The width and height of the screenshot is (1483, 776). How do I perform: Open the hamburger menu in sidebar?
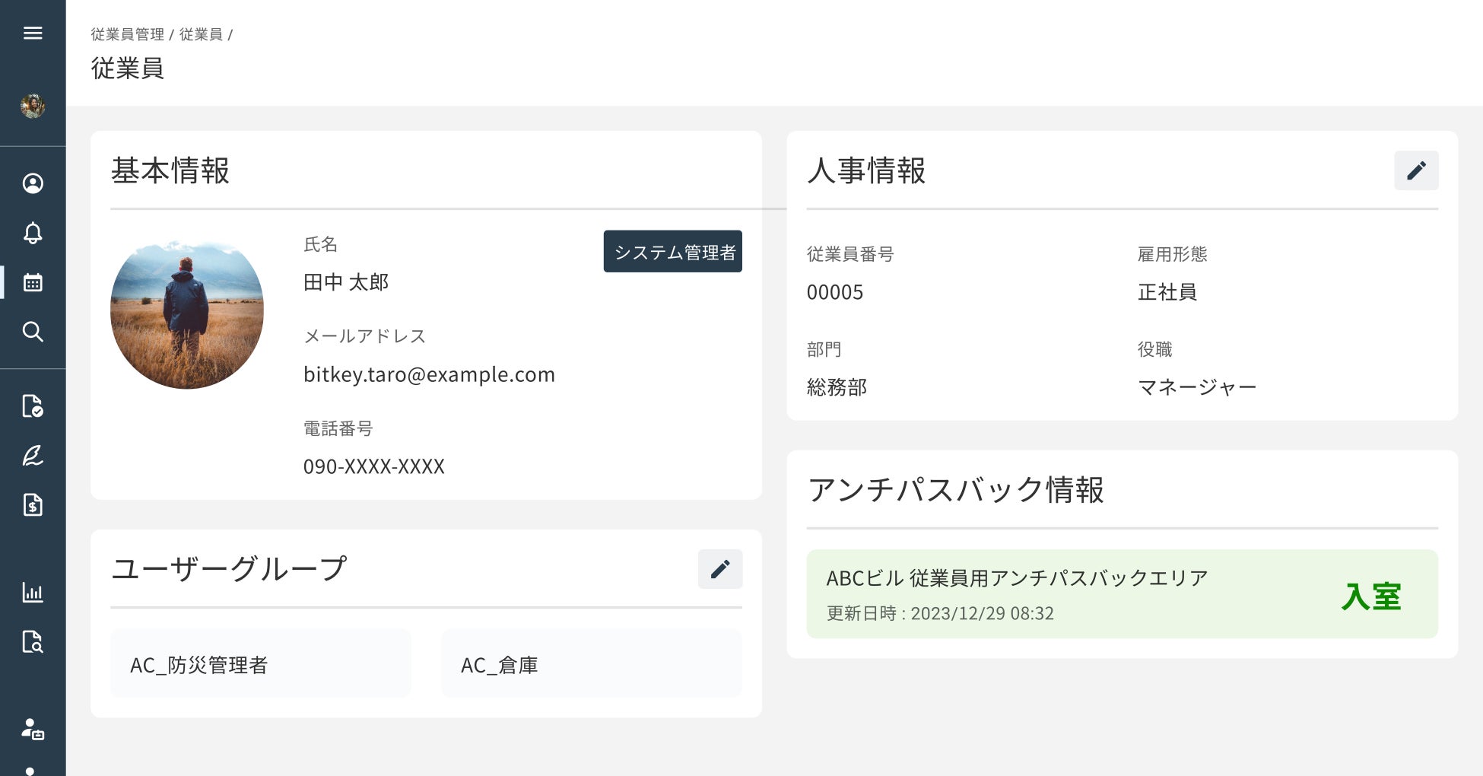click(33, 33)
